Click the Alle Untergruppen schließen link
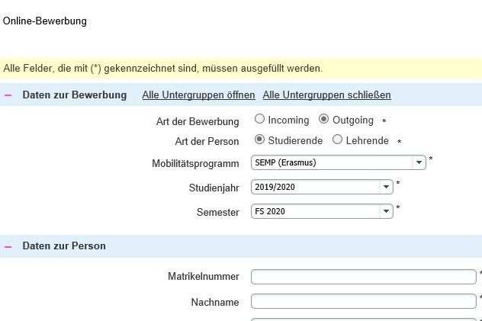 pyautogui.click(x=326, y=95)
